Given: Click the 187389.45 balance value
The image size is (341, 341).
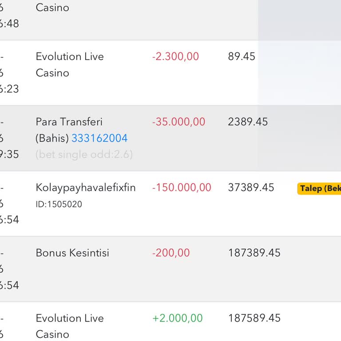Looking at the screenshot, I should [x=254, y=253].
